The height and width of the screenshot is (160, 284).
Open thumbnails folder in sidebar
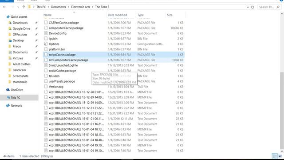coord(20,82)
